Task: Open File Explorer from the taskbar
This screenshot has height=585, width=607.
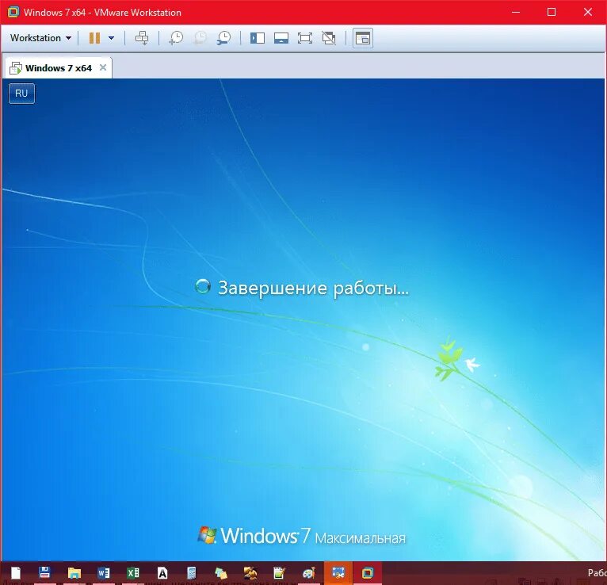Action: point(74,573)
